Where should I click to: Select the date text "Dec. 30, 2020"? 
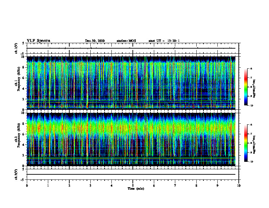coord(95,41)
